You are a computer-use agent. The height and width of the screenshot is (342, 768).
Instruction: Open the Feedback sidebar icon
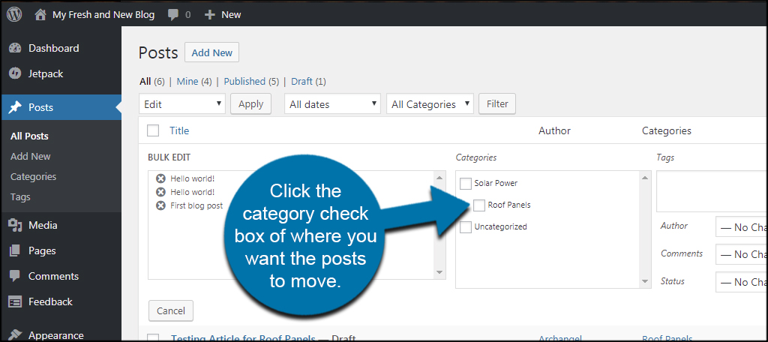click(x=15, y=301)
